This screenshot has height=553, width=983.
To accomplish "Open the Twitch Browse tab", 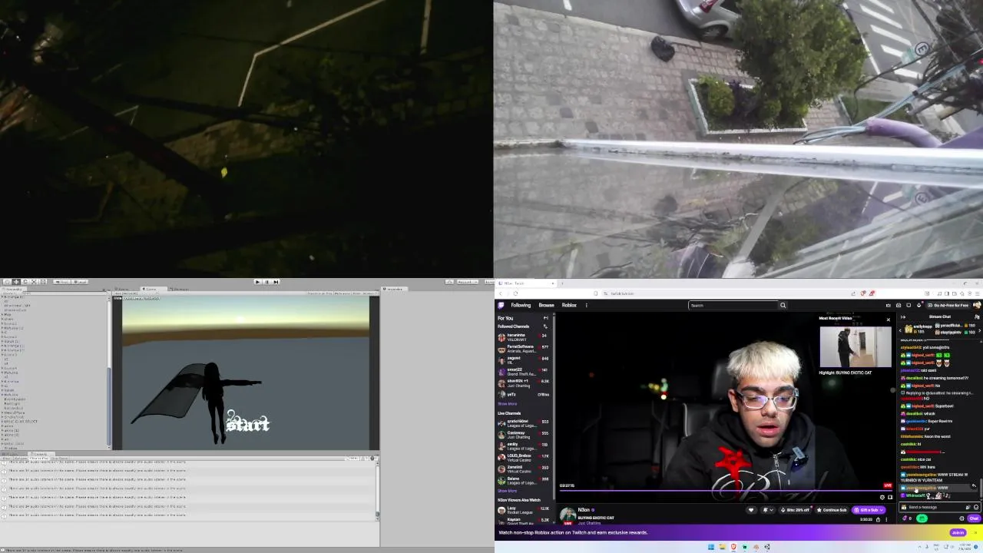I will pyautogui.click(x=546, y=305).
